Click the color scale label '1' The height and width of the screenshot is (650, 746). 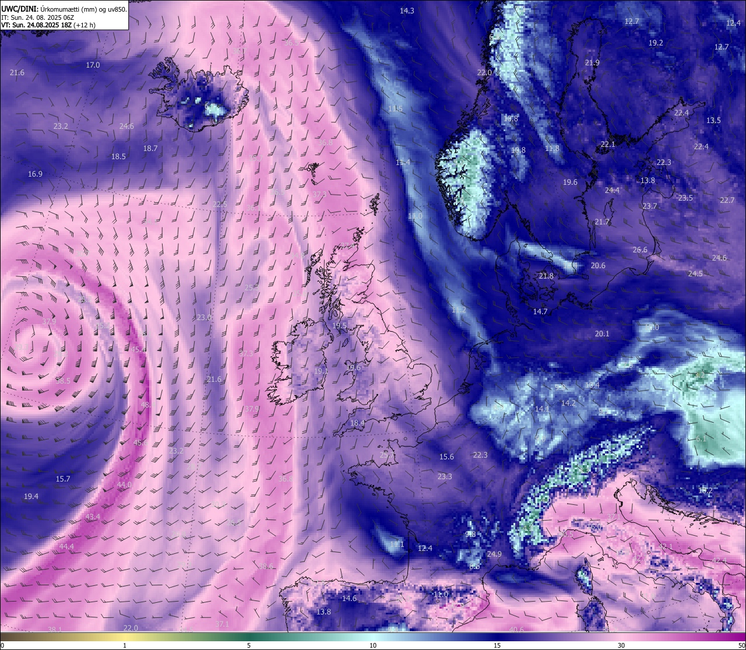[125, 645]
